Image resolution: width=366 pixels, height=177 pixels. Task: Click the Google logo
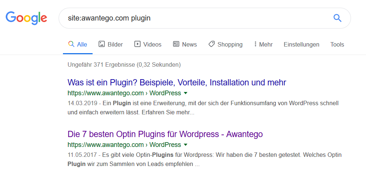coord(26,18)
